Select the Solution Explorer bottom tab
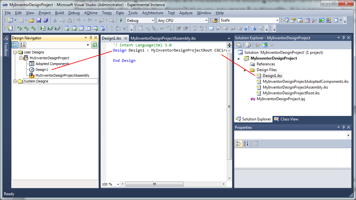This screenshot has width=356, height=200. [x=253, y=119]
